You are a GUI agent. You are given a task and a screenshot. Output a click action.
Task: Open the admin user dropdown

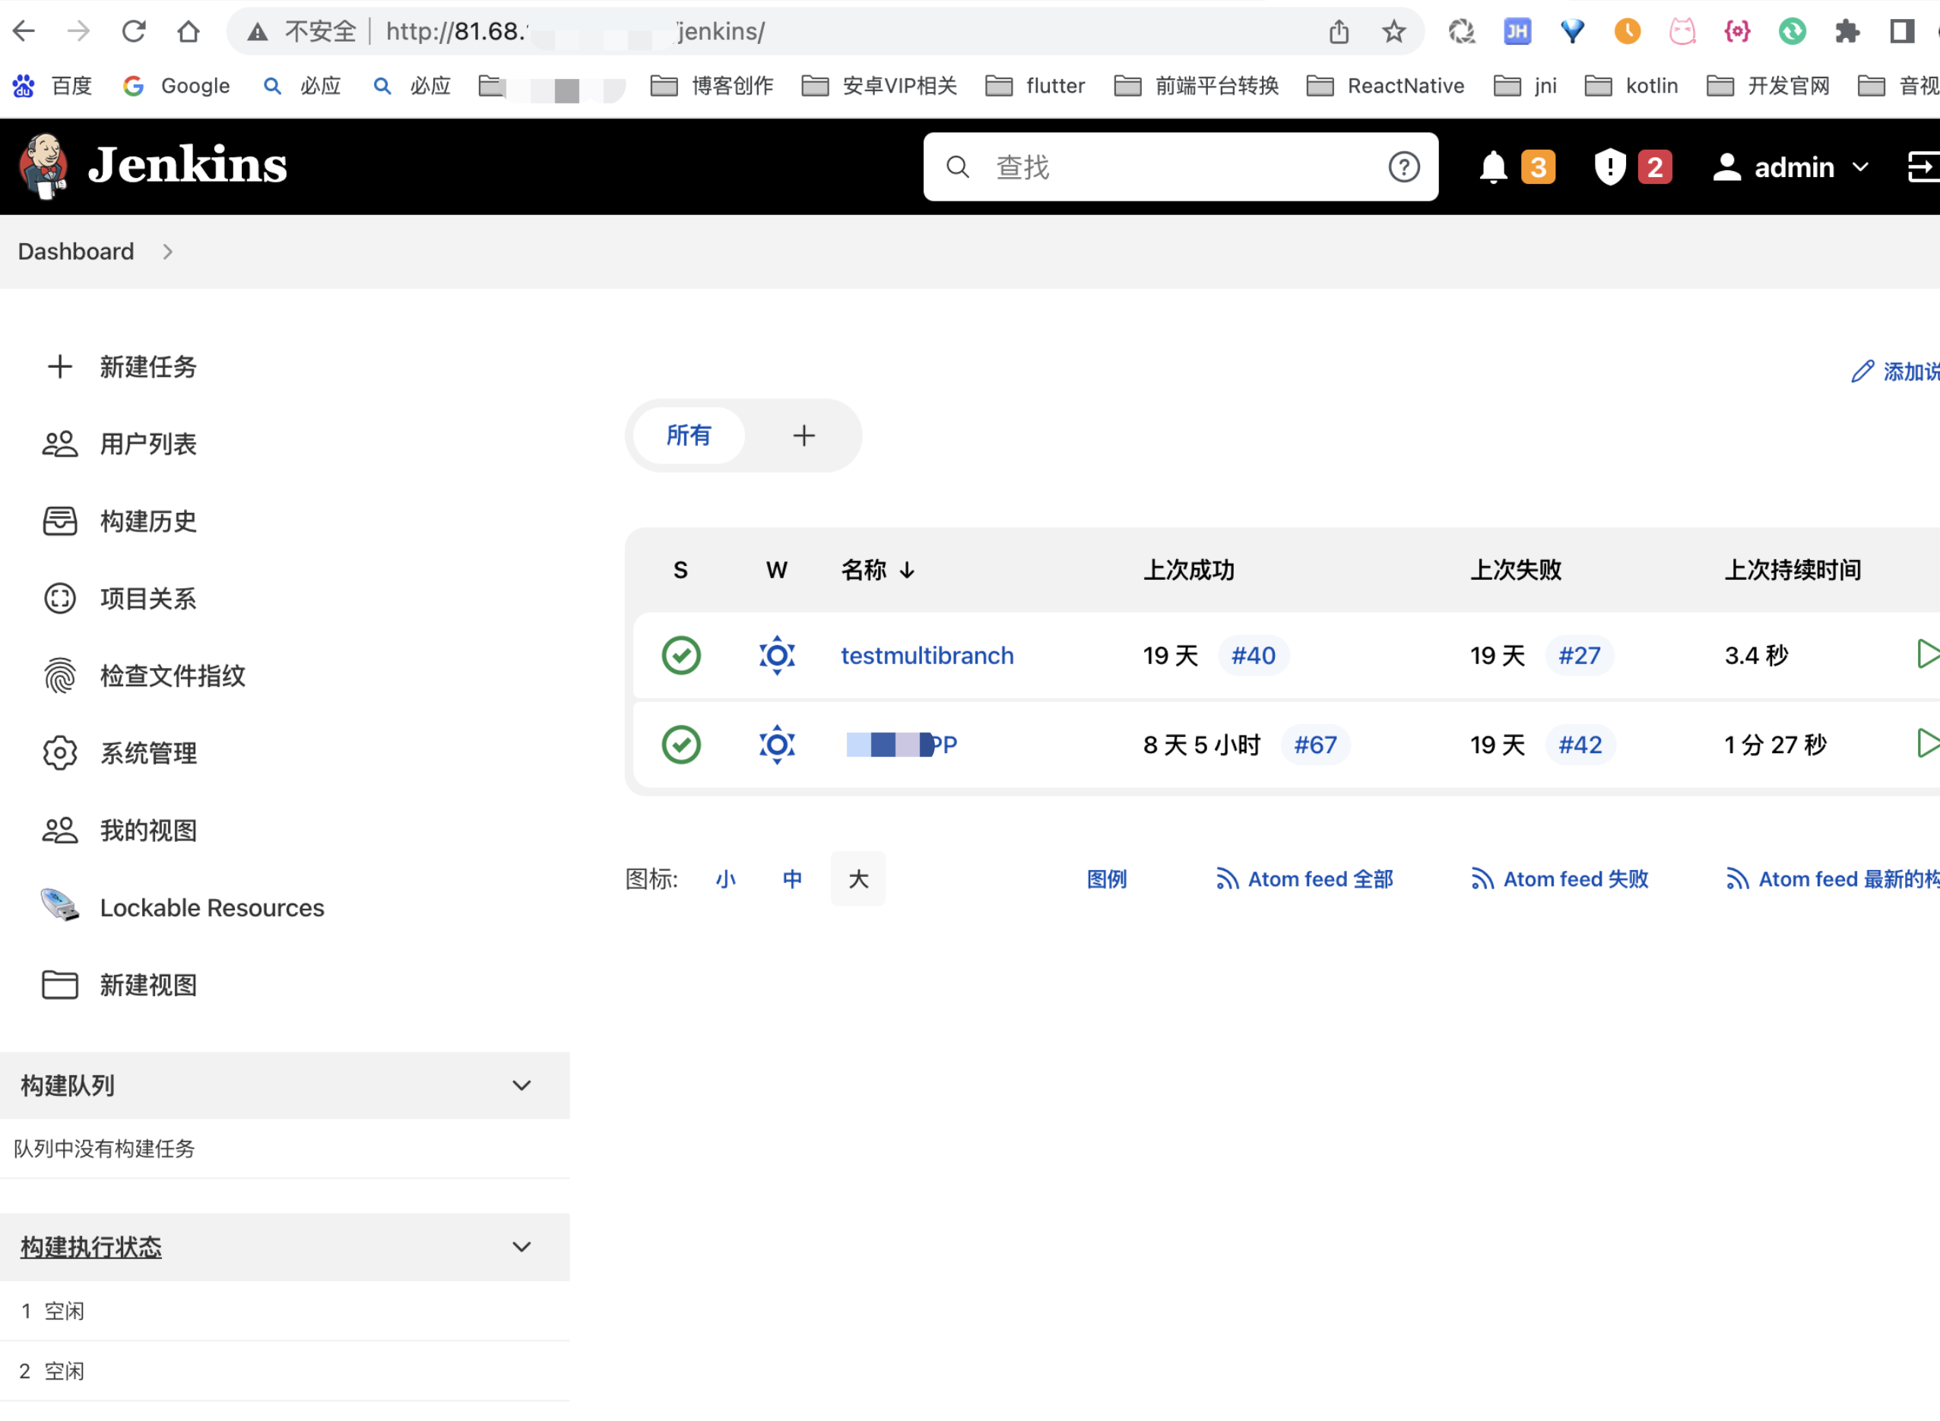[x=1791, y=167]
